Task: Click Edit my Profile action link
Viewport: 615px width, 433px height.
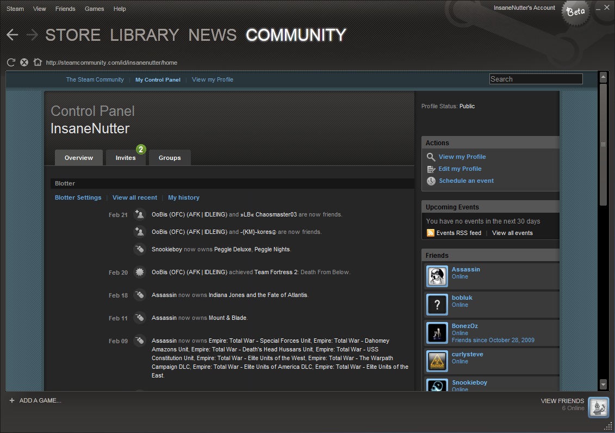Action: tap(460, 169)
